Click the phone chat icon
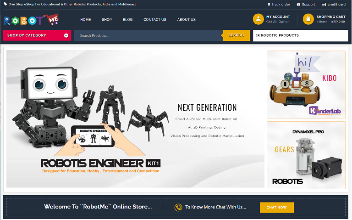This screenshot has height=220, width=352. (x=178, y=207)
